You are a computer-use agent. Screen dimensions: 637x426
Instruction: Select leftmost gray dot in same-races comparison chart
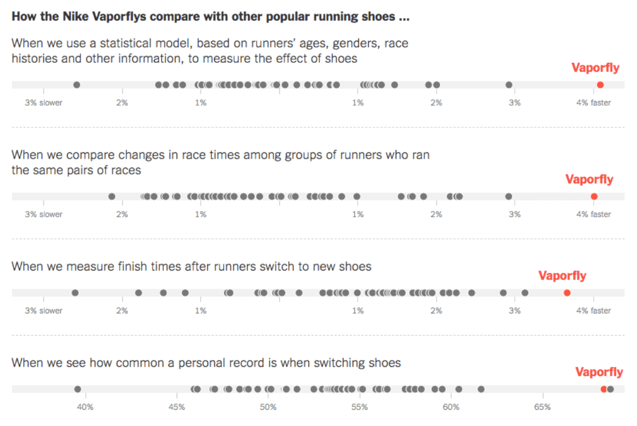(x=112, y=197)
